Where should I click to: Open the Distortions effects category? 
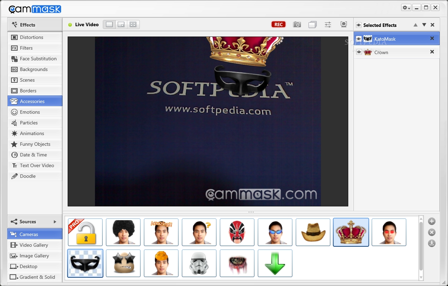point(35,37)
